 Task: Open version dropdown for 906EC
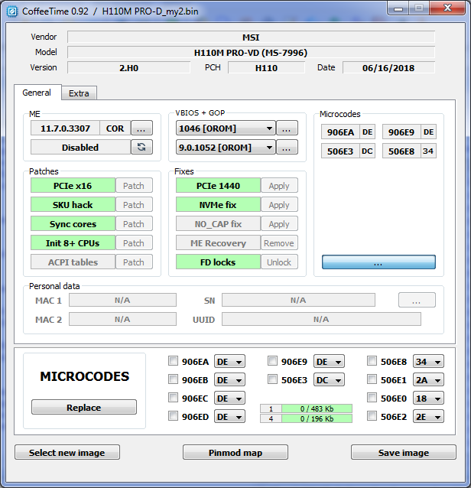point(229,398)
